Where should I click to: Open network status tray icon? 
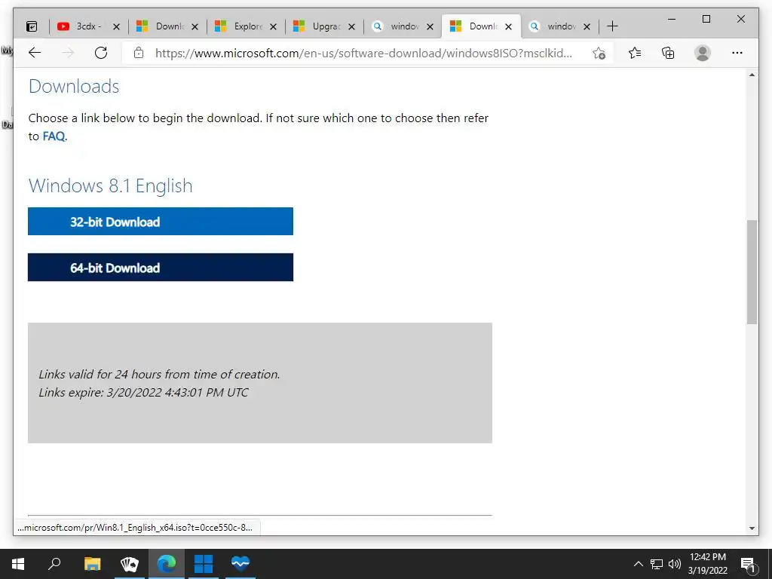point(657,564)
